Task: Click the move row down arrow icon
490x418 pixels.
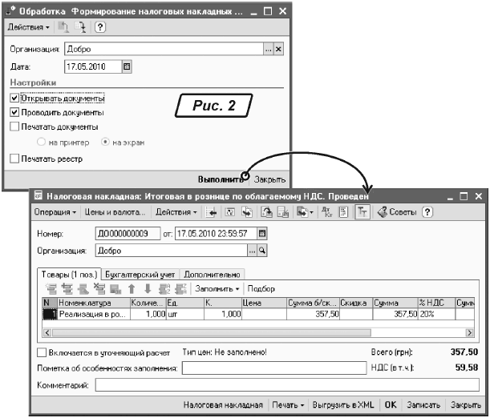Action: click(x=148, y=288)
